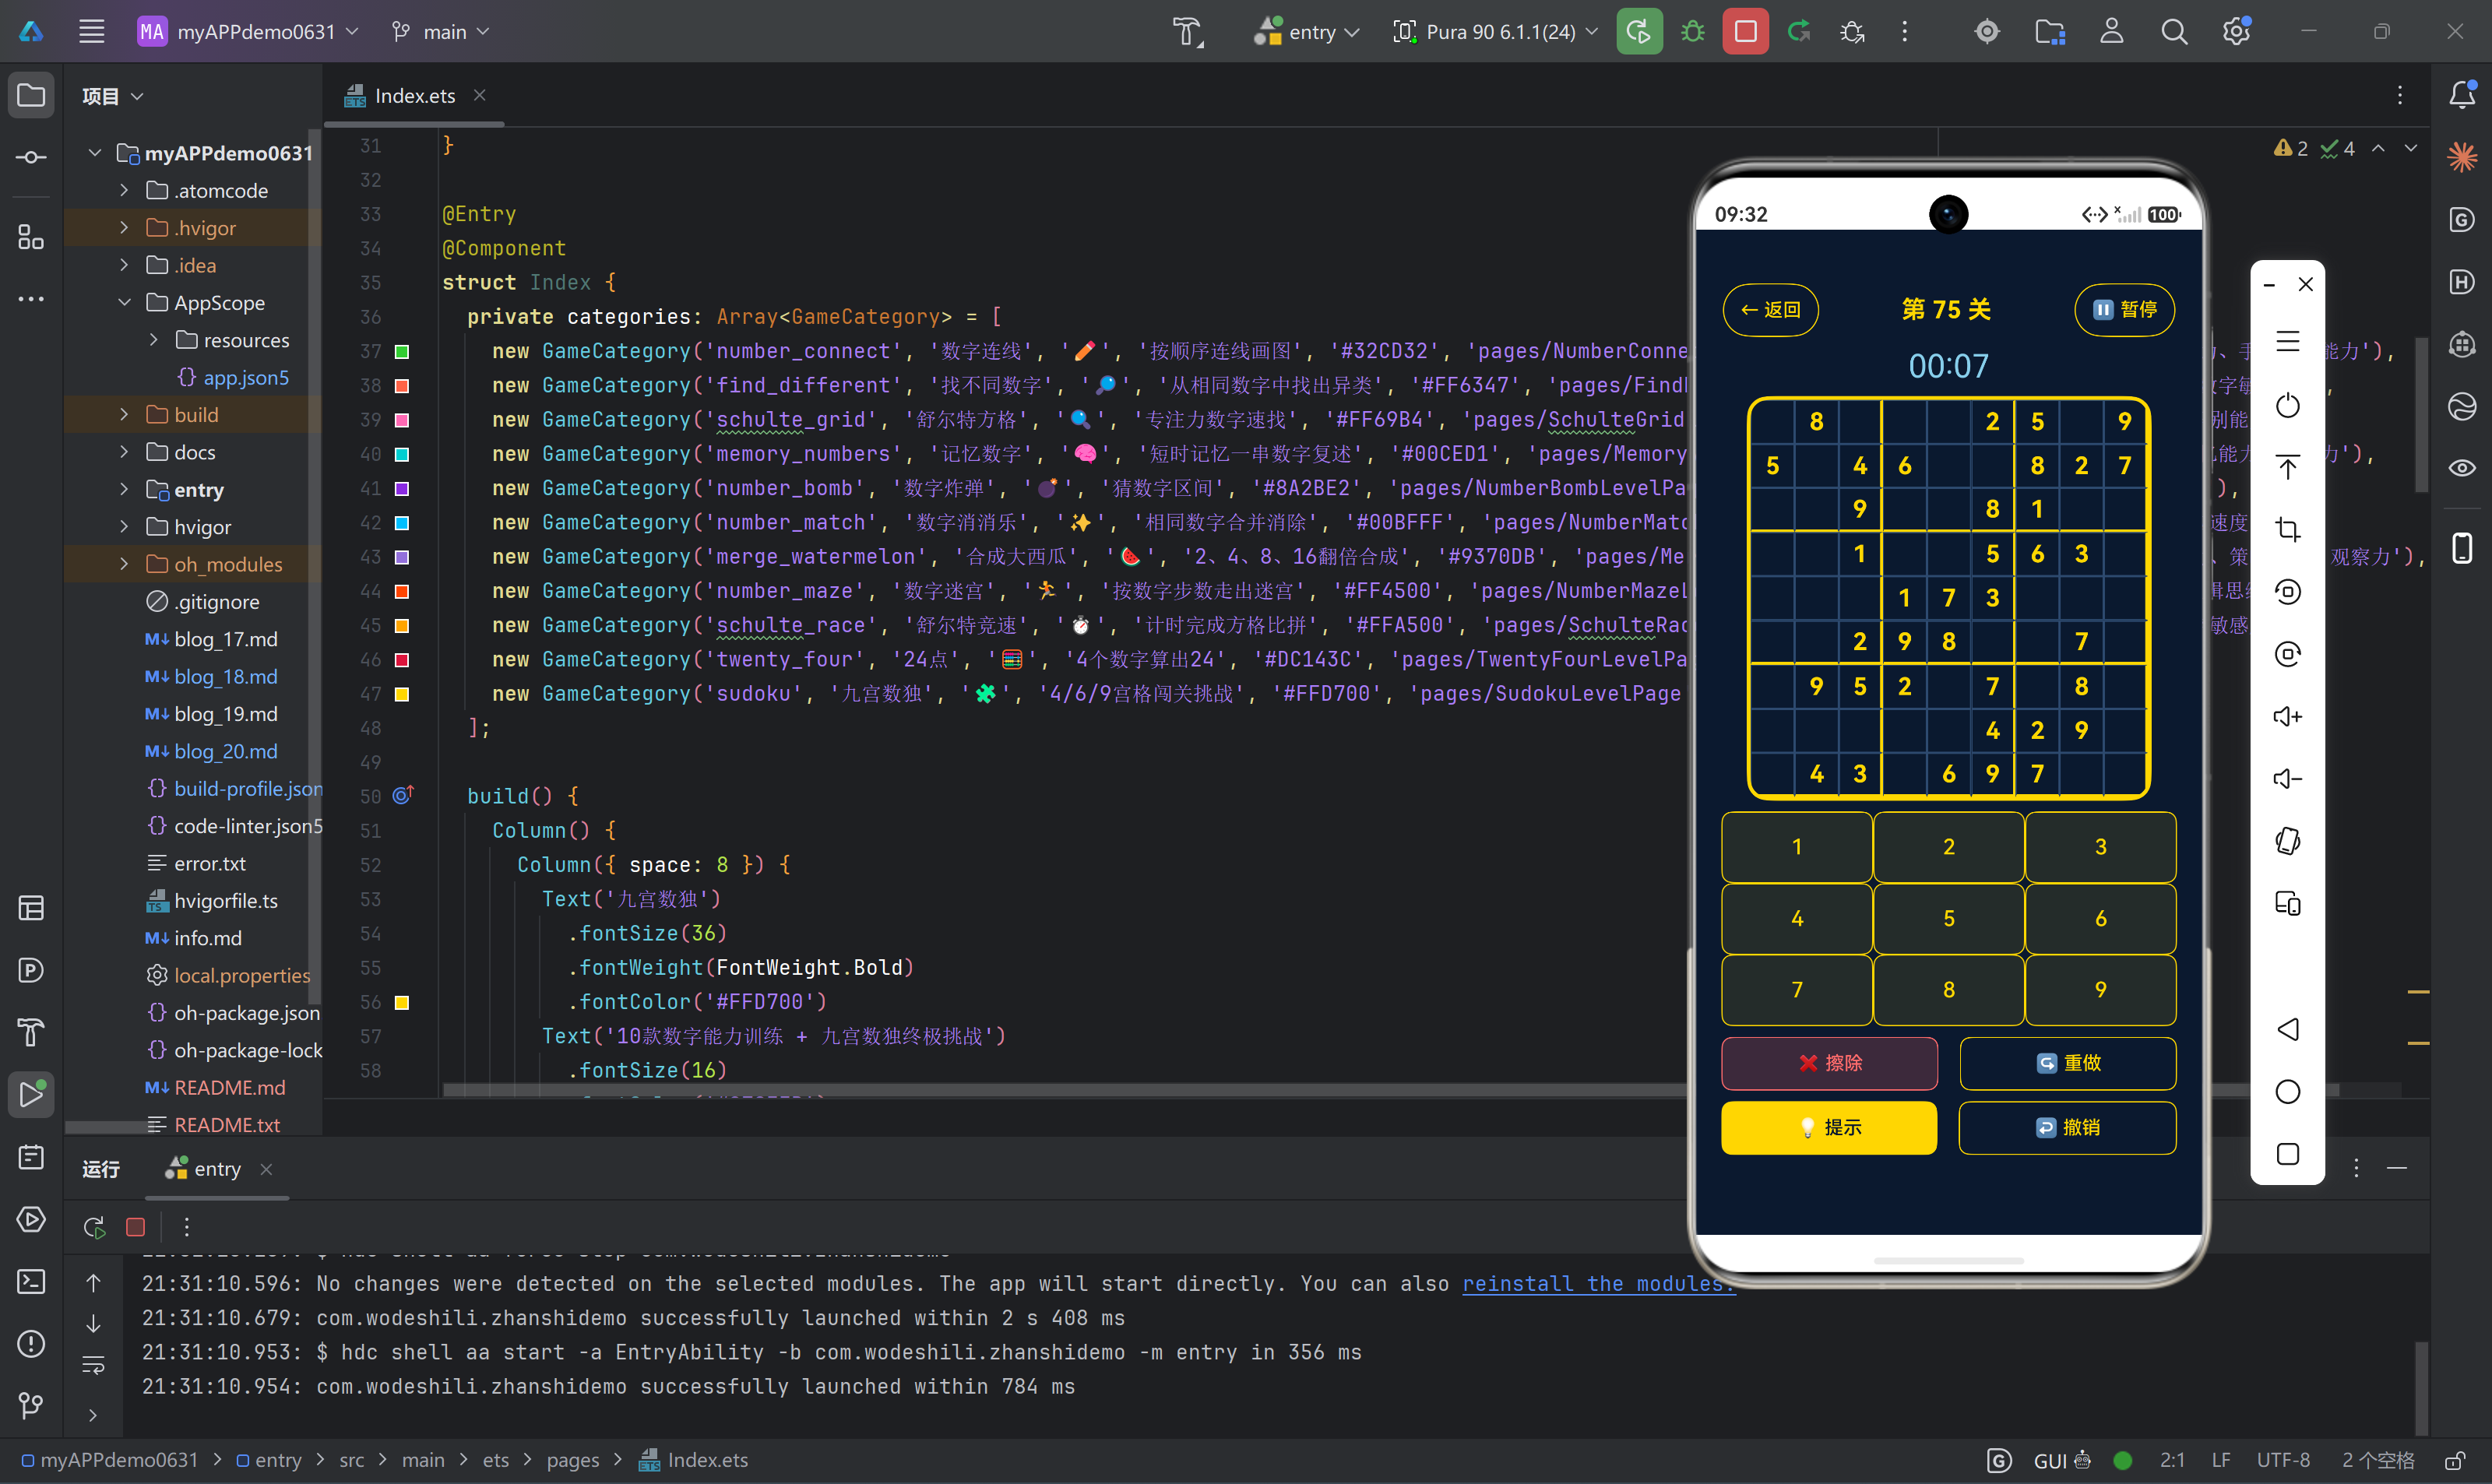Rerun entry in Run panel
Viewport: 2492px width, 1484px height.
(94, 1226)
